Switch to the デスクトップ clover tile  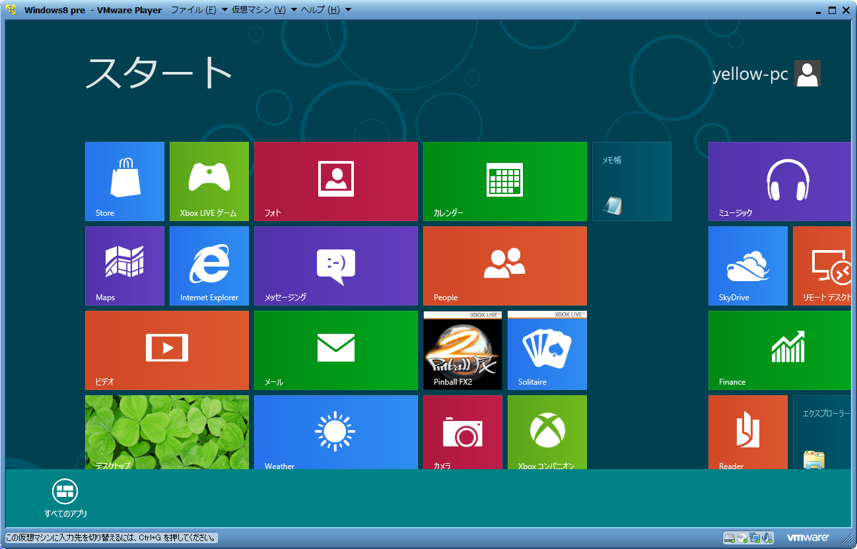[167, 432]
